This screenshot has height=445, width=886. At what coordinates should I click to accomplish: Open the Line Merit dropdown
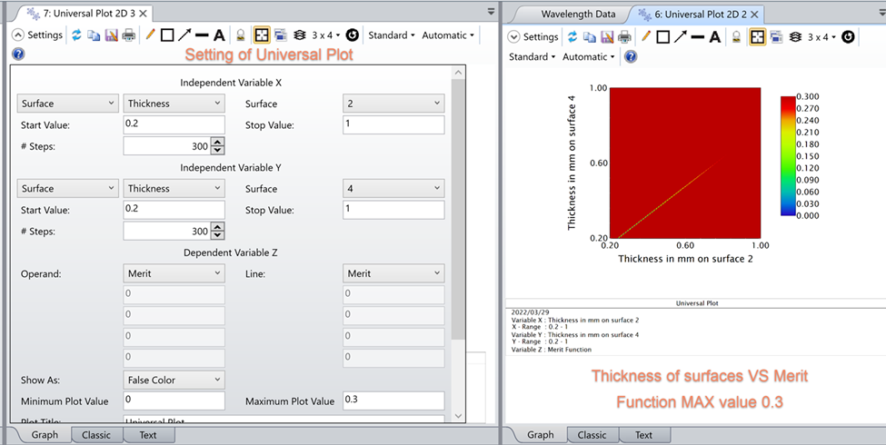click(393, 273)
